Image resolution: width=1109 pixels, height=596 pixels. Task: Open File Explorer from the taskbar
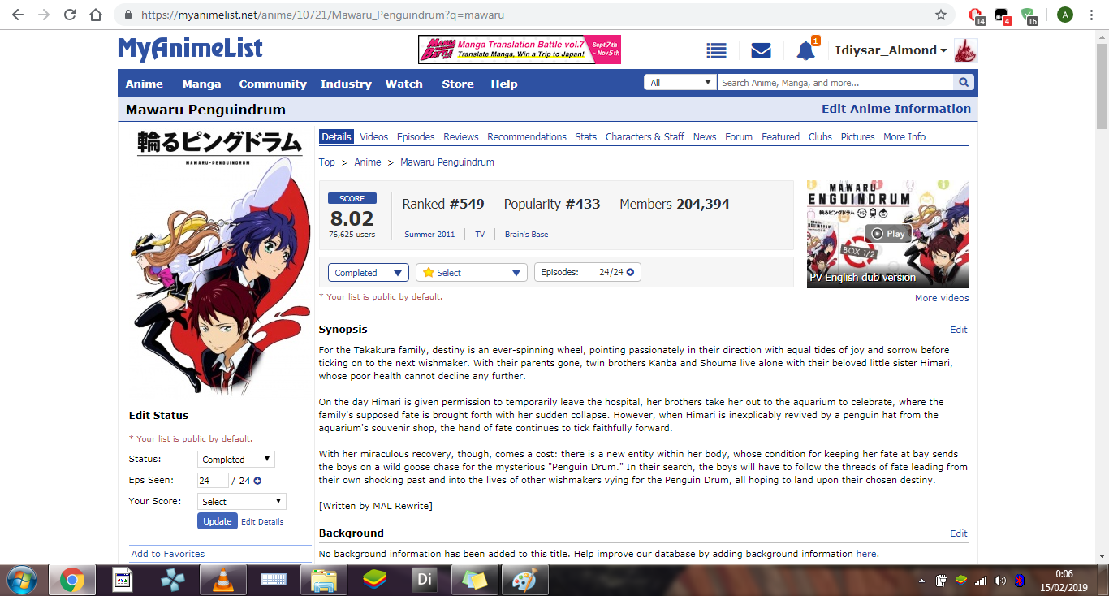point(324,580)
